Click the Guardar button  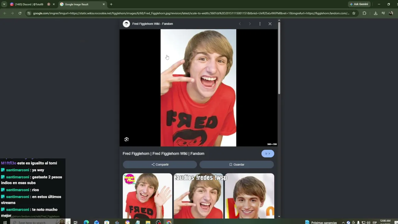pyautogui.click(x=237, y=164)
